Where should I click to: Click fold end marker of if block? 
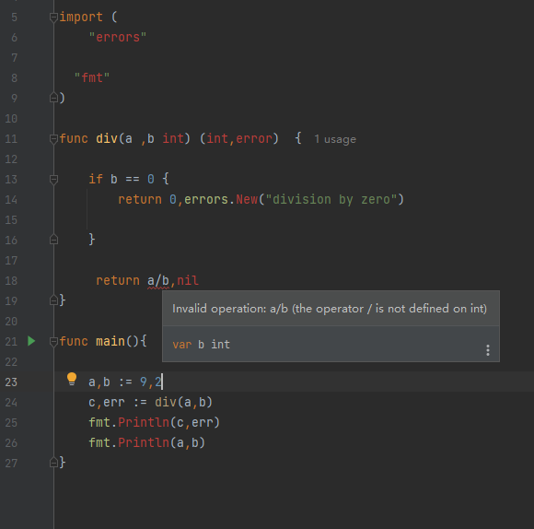(53, 240)
